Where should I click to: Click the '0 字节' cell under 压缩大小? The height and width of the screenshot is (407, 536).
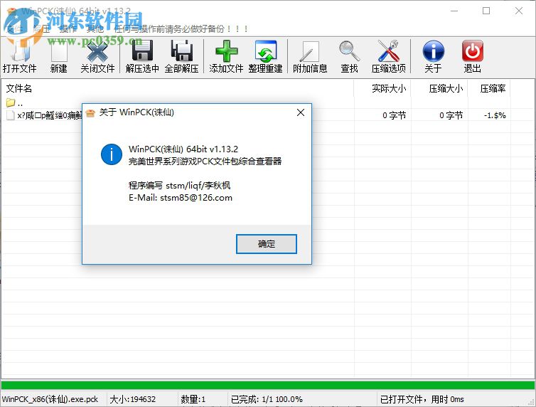click(x=451, y=115)
